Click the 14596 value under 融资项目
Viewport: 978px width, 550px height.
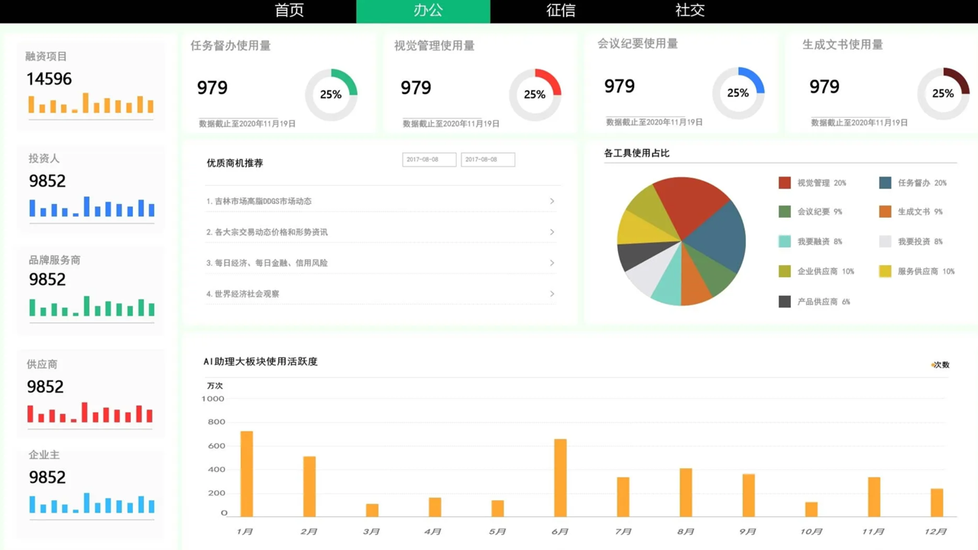pos(49,79)
